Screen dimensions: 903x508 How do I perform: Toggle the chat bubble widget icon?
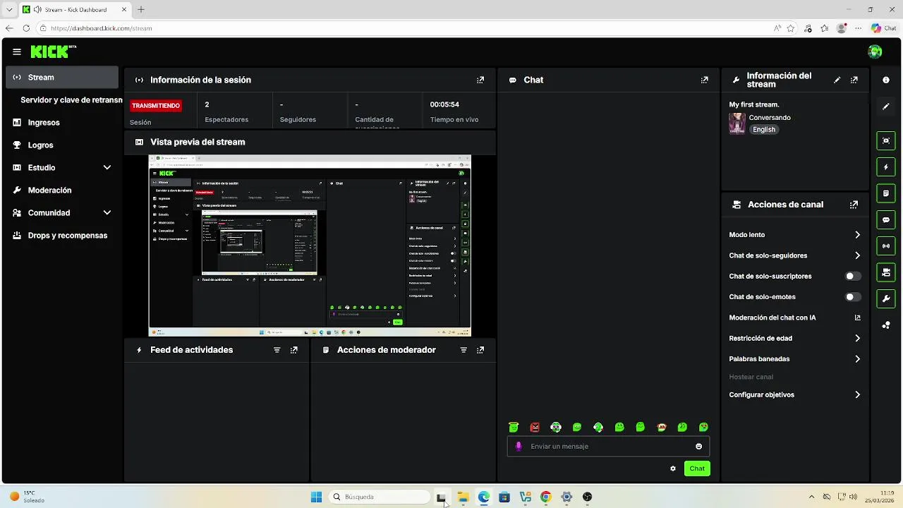886,219
